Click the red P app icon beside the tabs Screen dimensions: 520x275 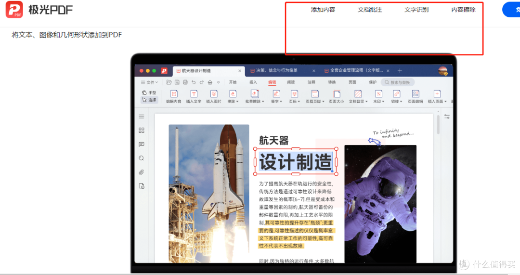tap(164, 71)
